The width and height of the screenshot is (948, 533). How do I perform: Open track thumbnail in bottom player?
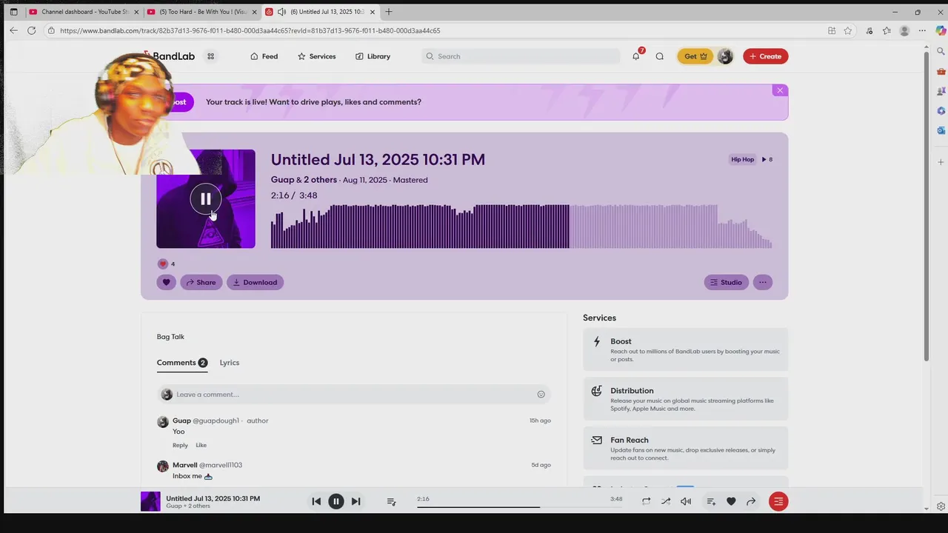[x=150, y=501]
